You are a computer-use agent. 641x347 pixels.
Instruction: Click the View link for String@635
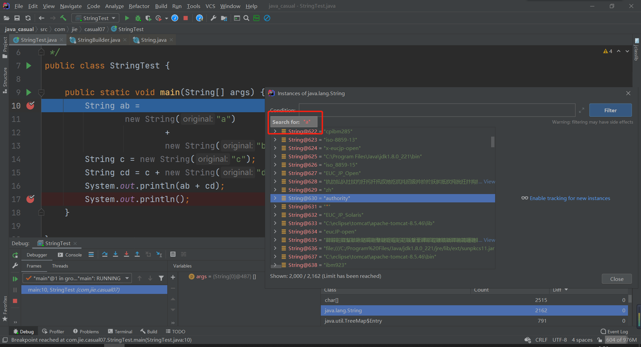[489, 240]
